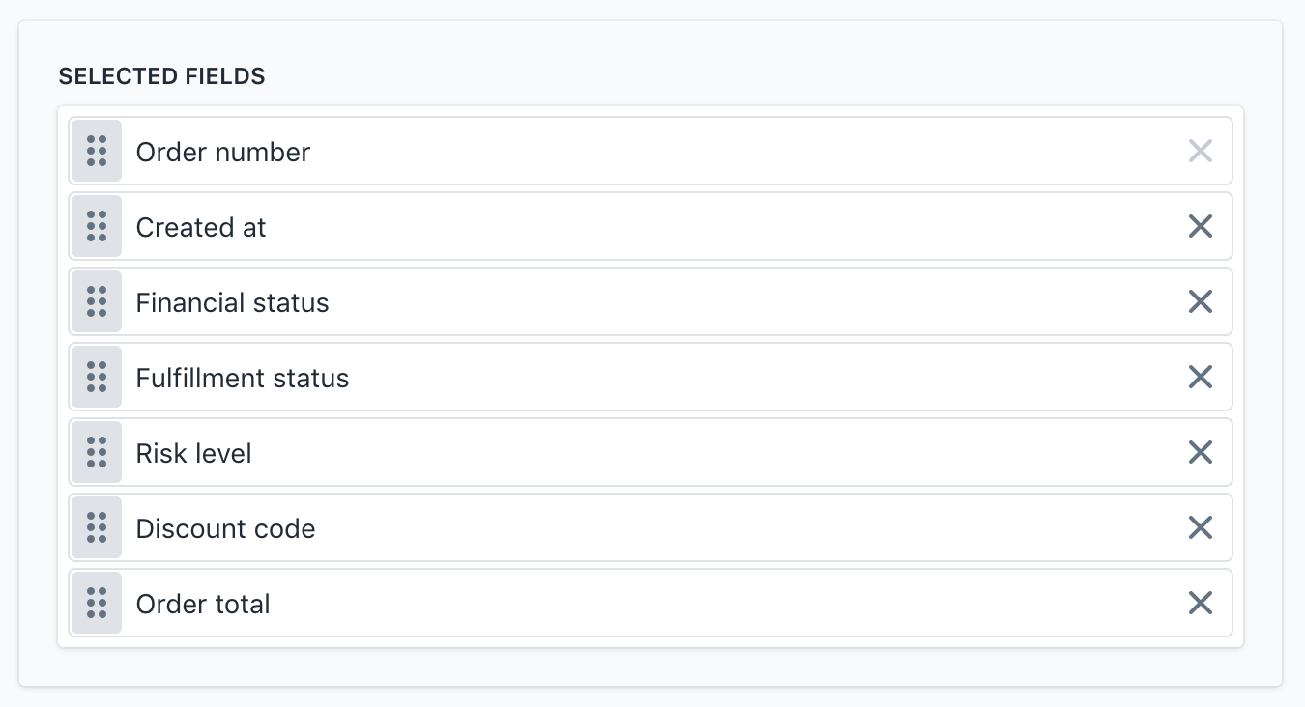Viewport: 1305px width, 707px height.
Task: Select the Created at field label
Action: (x=201, y=227)
